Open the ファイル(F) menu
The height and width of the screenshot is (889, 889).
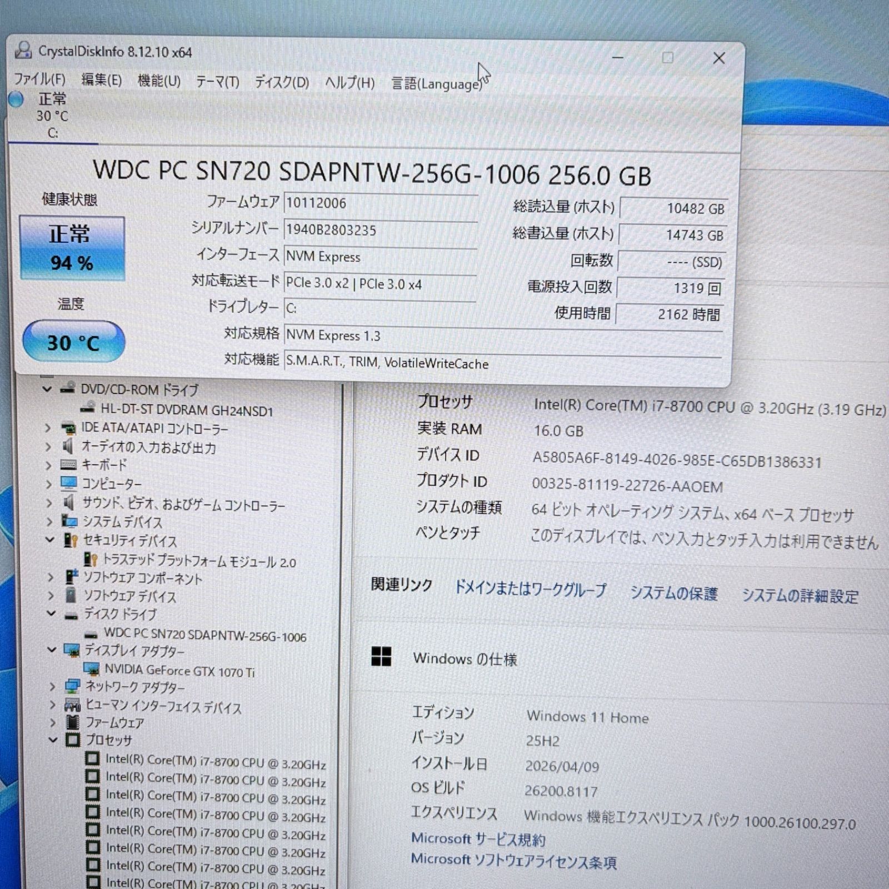click(x=39, y=78)
